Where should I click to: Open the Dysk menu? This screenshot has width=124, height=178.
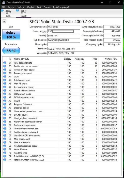click(39, 7)
